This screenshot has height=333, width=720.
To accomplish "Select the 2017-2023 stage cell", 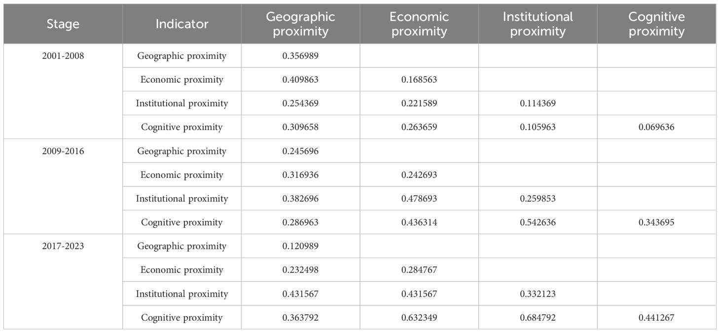I will click(63, 246).
